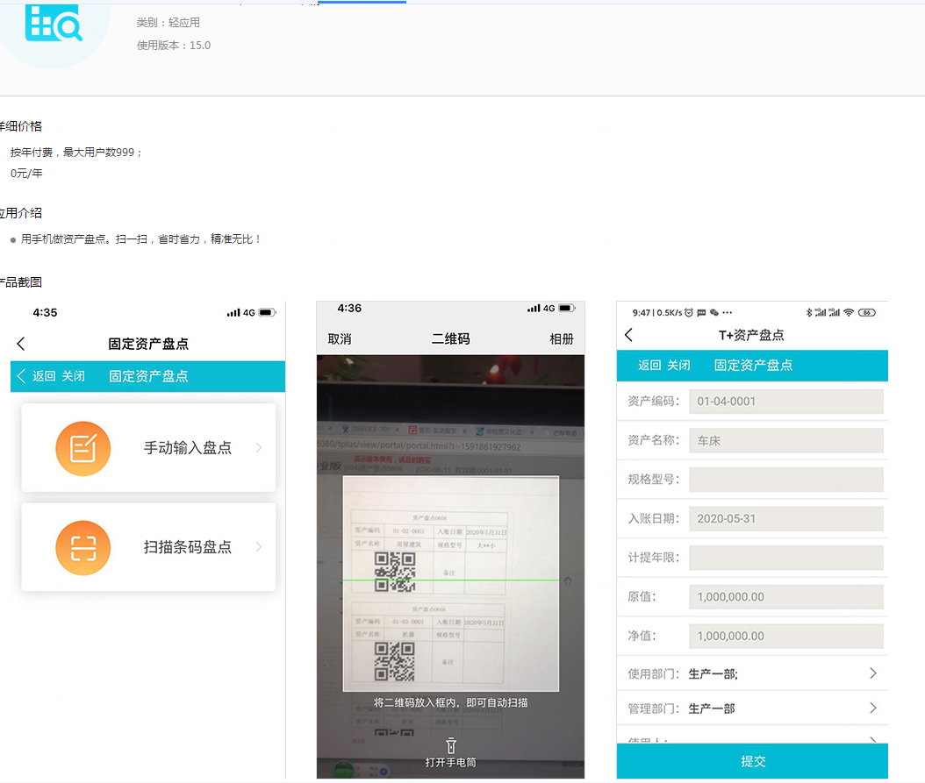Click 类别：轻应用 text
Screen dimensions: 925x783
pos(169,23)
